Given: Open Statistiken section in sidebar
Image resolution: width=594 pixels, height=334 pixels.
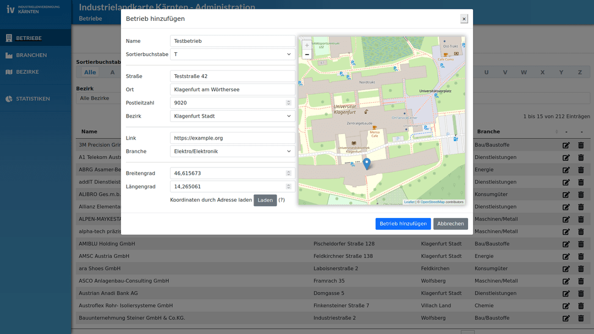Looking at the screenshot, I should [x=35, y=98].
